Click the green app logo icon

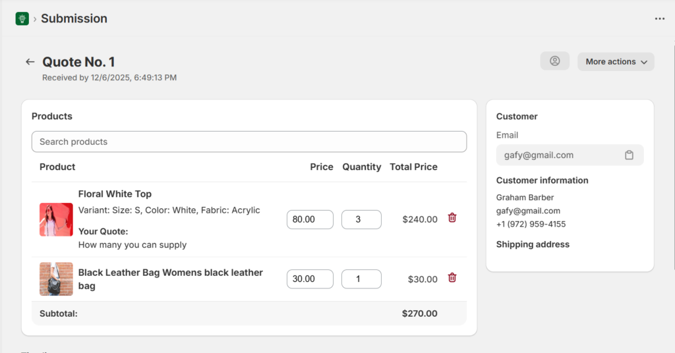22,18
